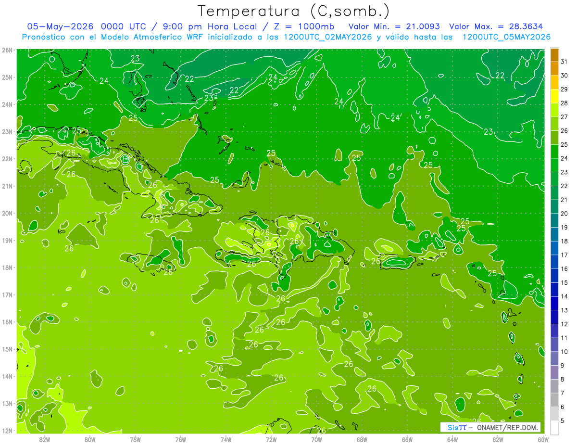Click the 70W longitude axis label

point(316,439)
